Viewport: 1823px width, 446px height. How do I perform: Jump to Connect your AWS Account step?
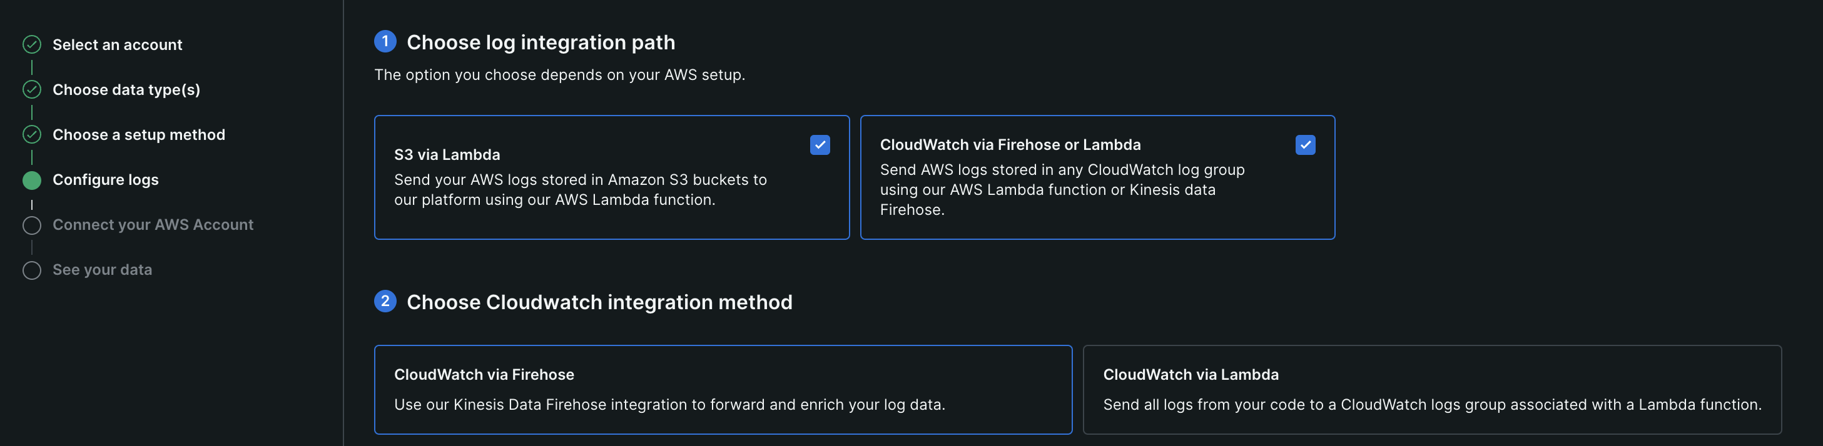coord(153,225)
